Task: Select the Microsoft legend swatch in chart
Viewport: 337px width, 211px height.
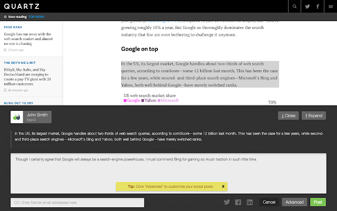Action: point(159,101)
